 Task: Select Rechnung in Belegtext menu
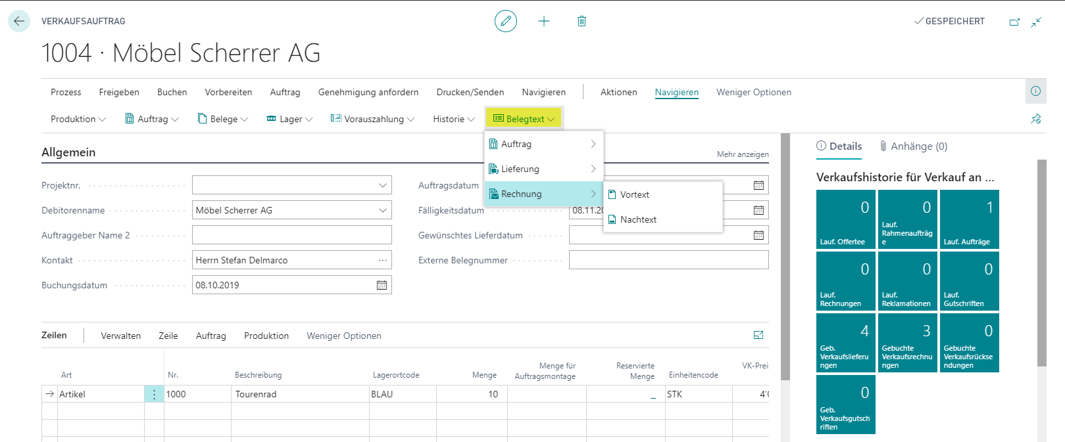click(x=544, y=194)
